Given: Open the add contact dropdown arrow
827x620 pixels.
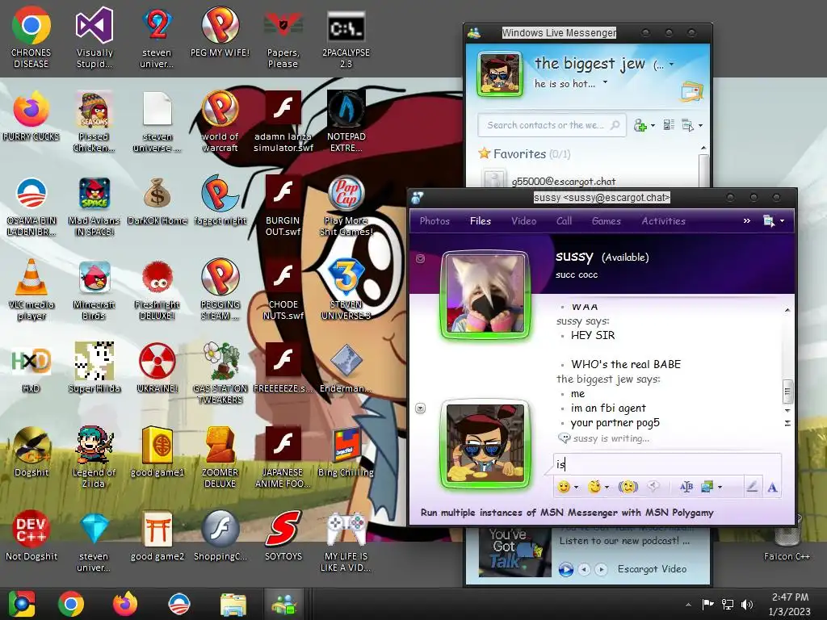Looking at the screenshot, I should coord(653,125).
